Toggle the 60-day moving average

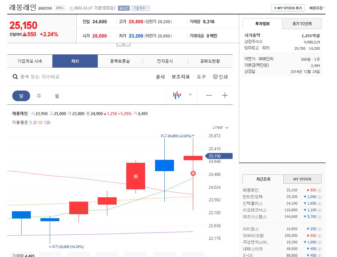[x=40, y=123]
